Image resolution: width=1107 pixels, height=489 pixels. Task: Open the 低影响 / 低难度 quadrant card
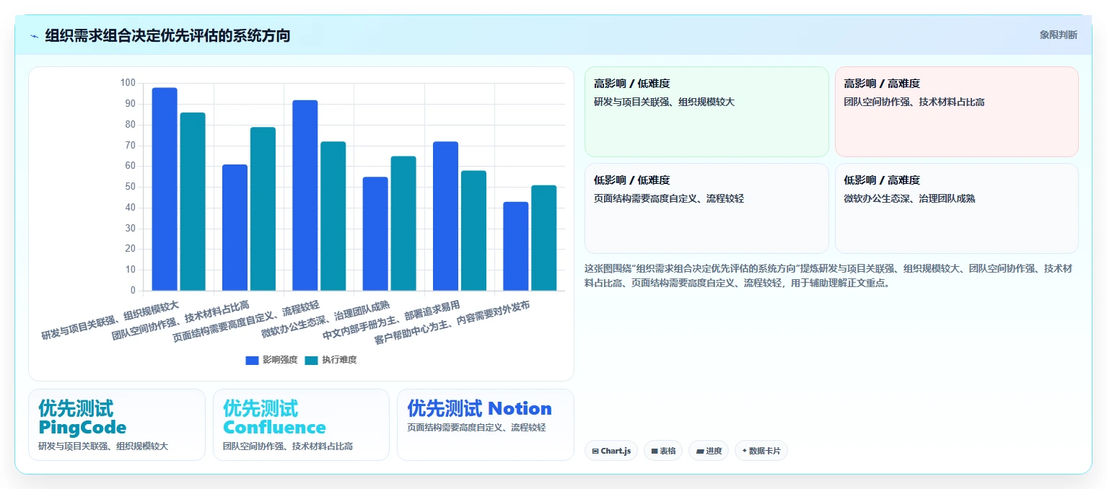[x=706, y=208]
